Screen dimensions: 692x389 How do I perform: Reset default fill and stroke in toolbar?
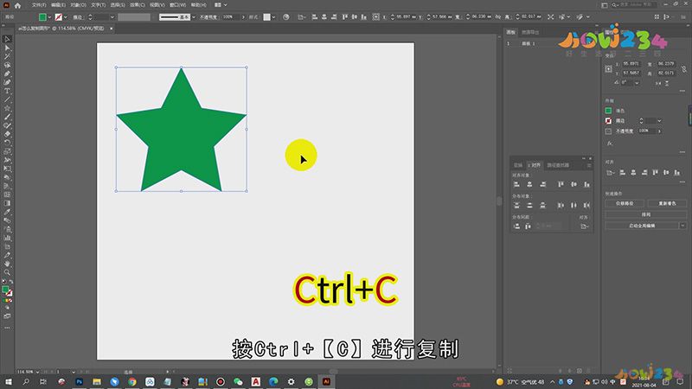click(4, 282)
